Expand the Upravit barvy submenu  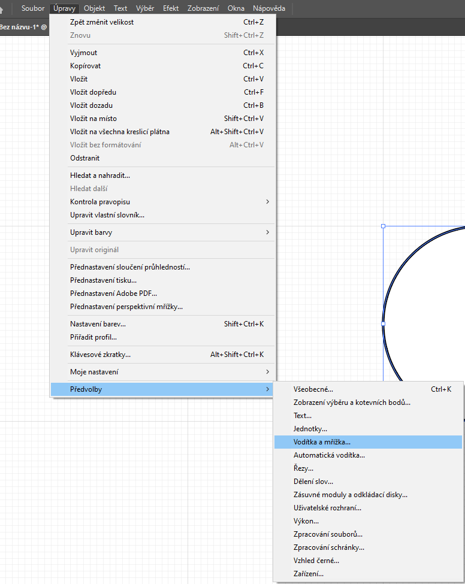click(91, 232)
